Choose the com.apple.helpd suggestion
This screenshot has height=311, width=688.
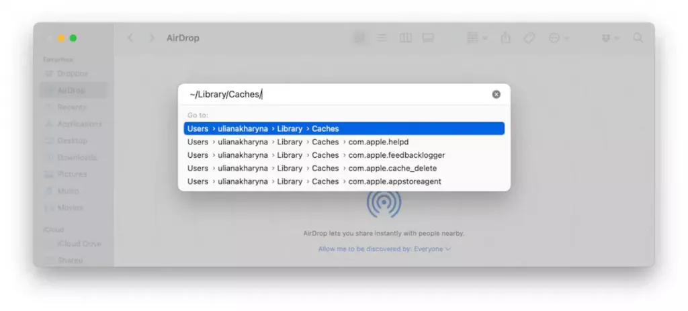click(344, 142)
